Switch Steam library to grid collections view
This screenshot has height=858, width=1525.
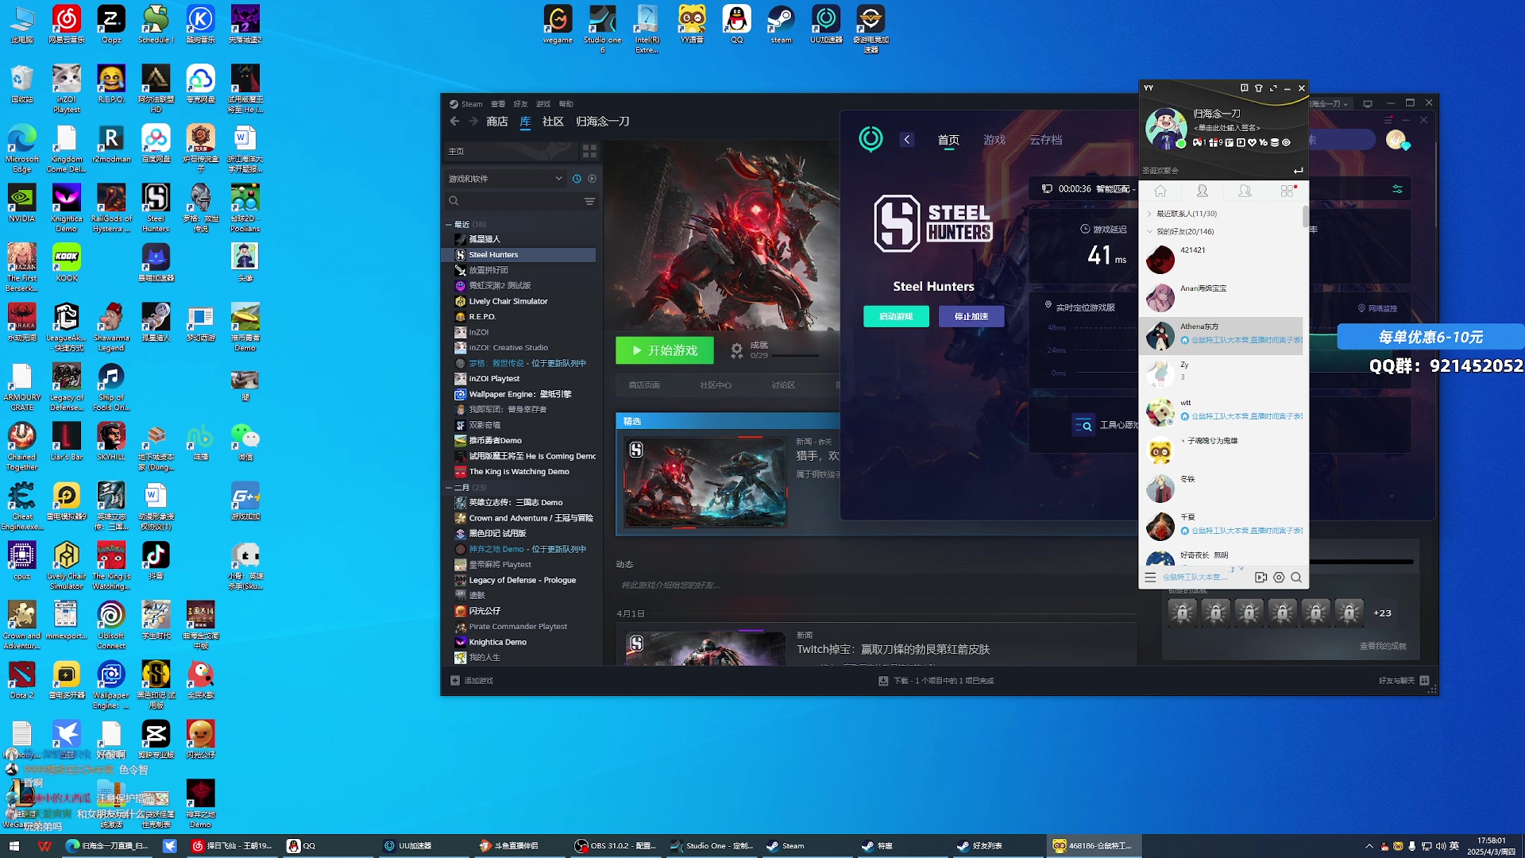(589, 151)
